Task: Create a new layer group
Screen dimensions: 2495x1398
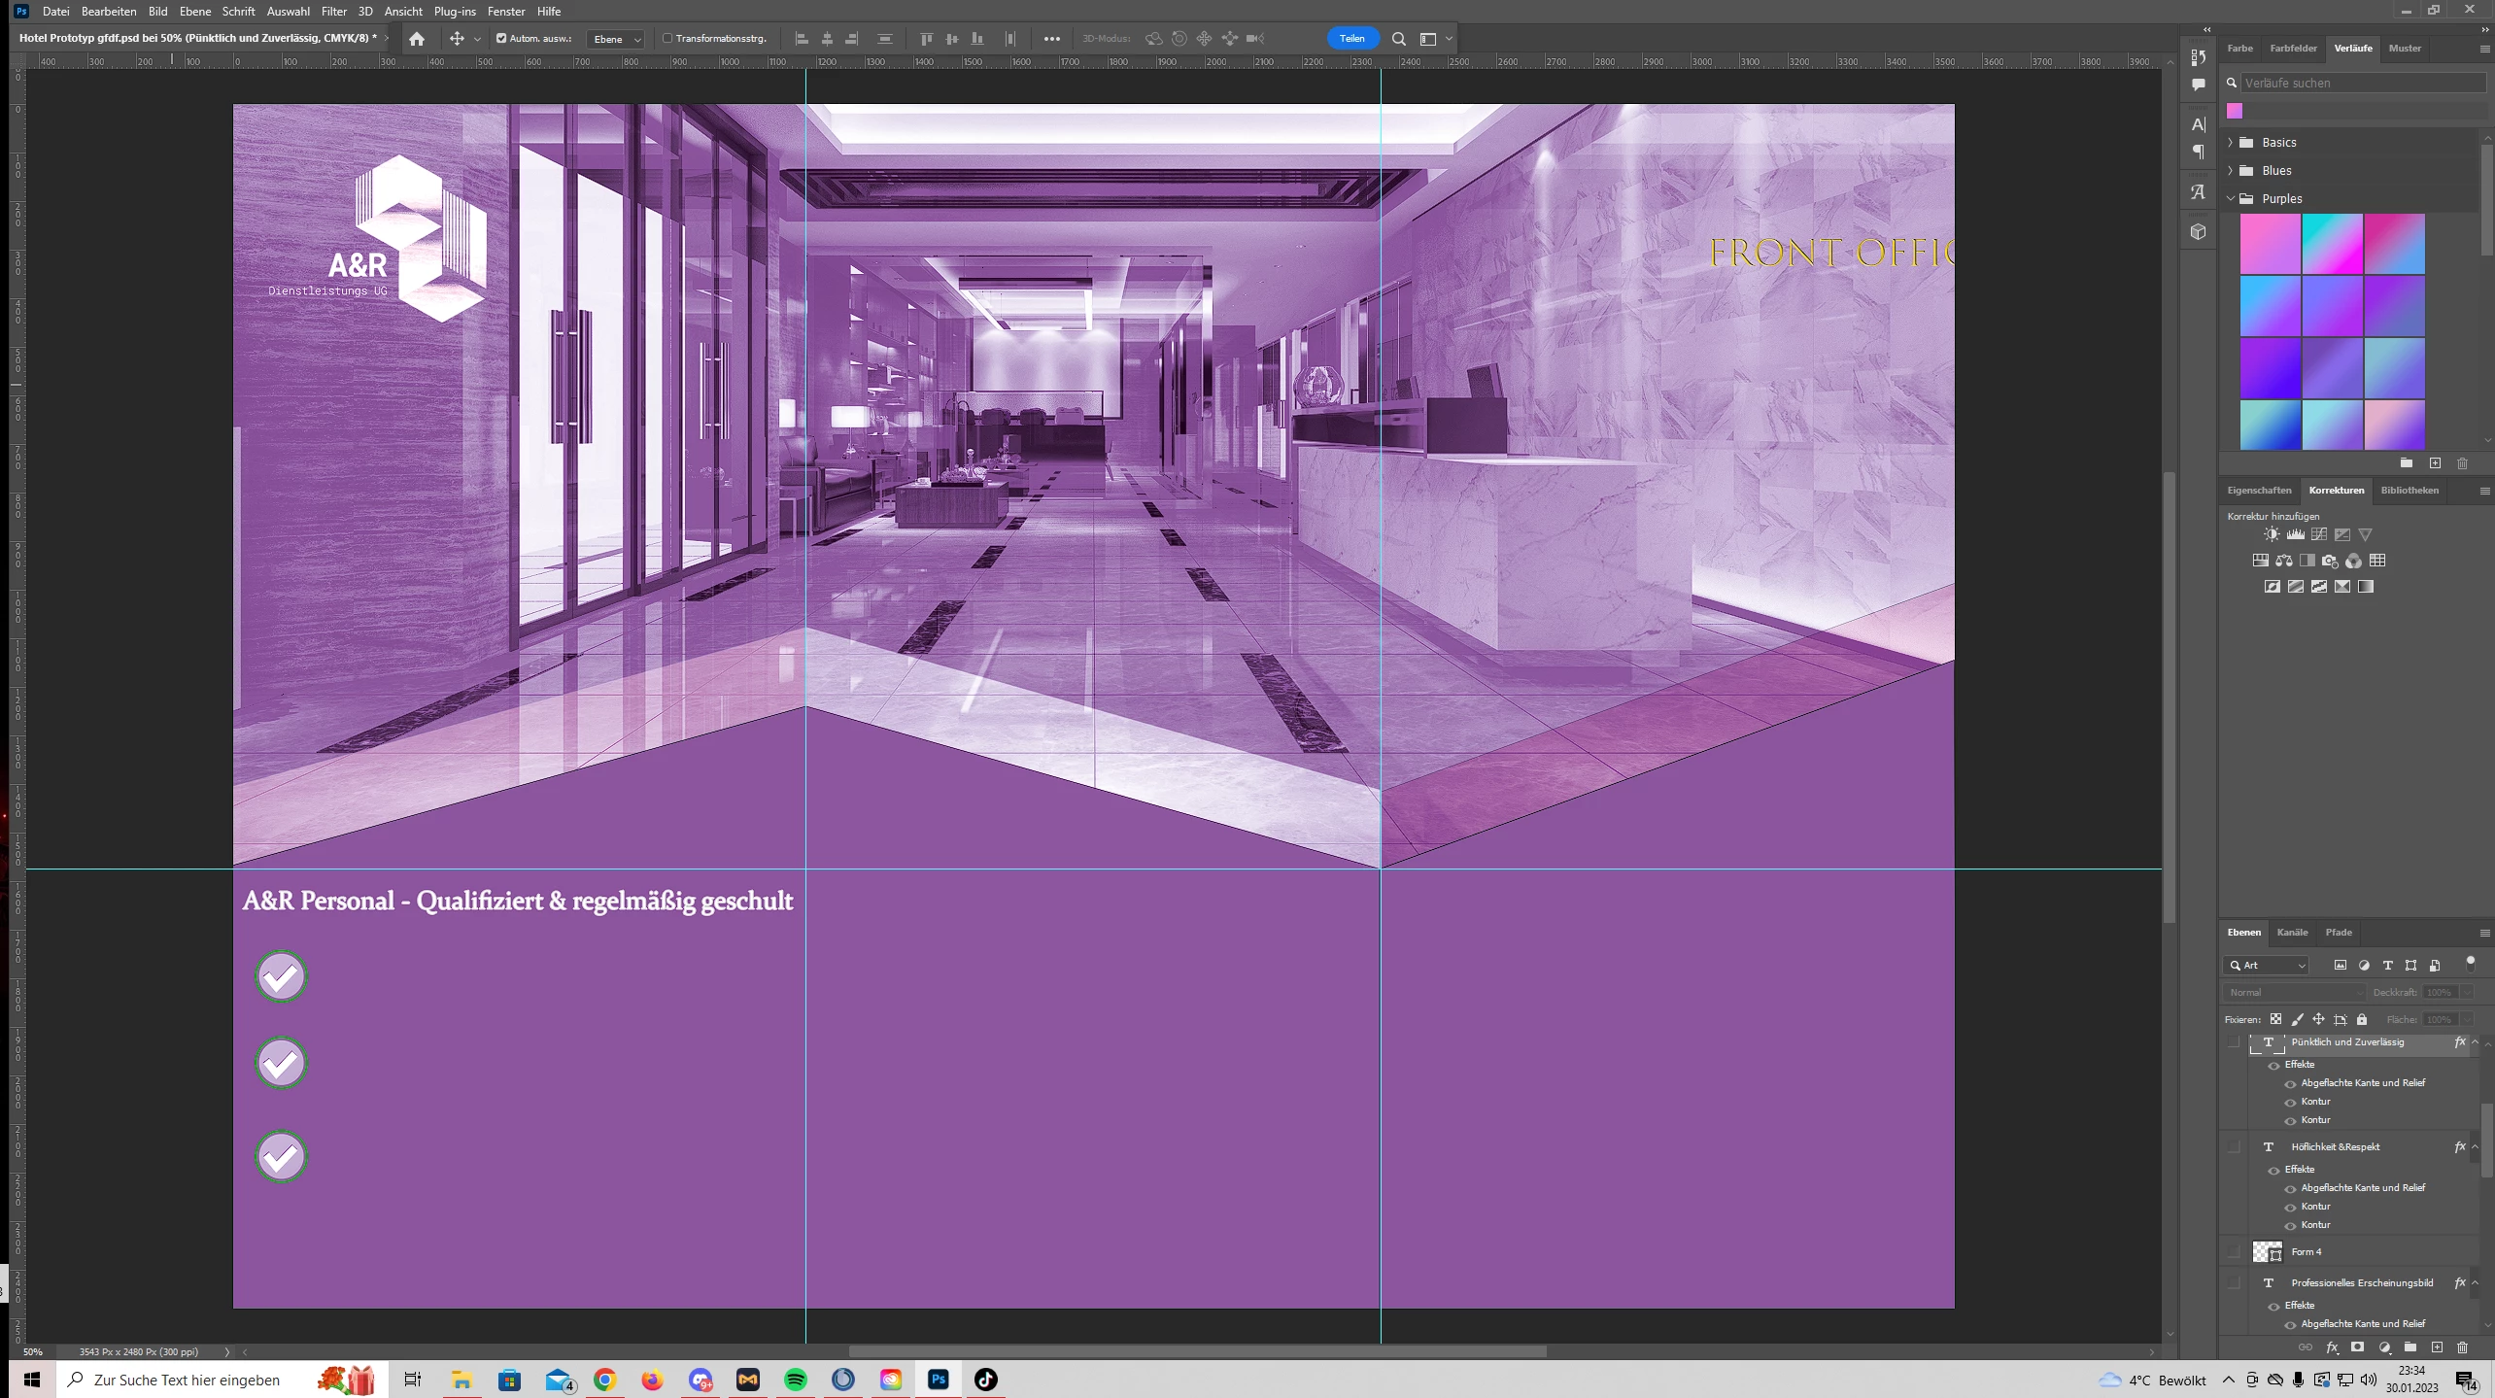Action: (2410, 1347)
